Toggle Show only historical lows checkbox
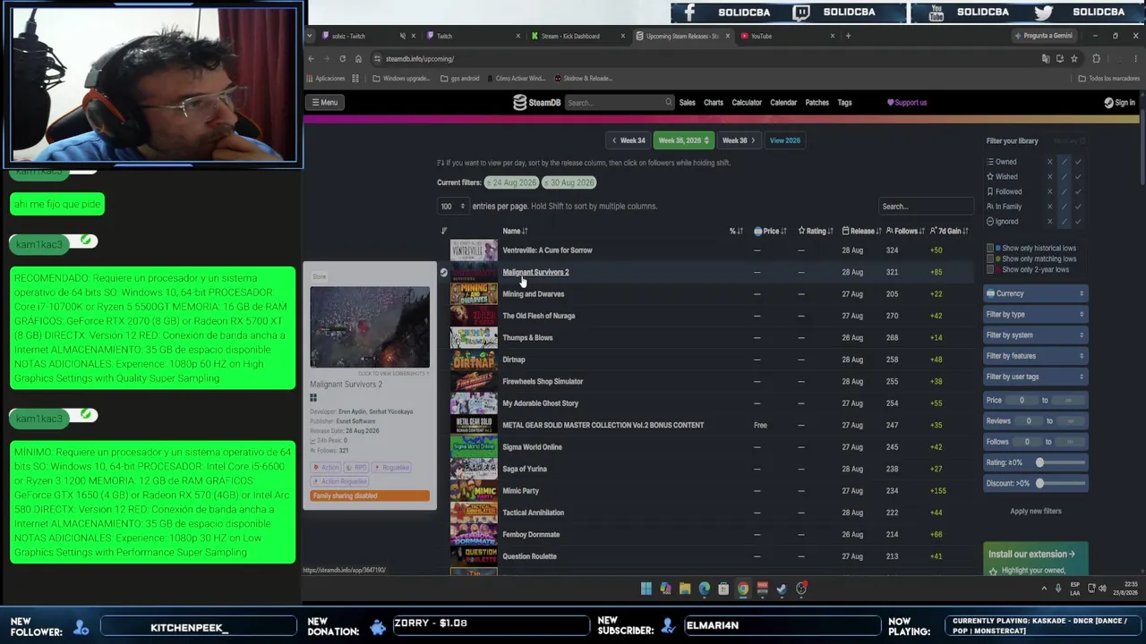 click(x=990, y=249)
